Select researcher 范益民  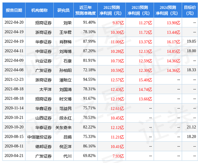coord(65,108)
